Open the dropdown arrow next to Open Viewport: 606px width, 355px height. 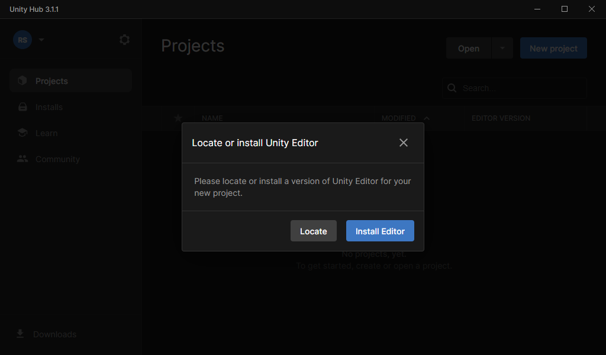(501, 48)
